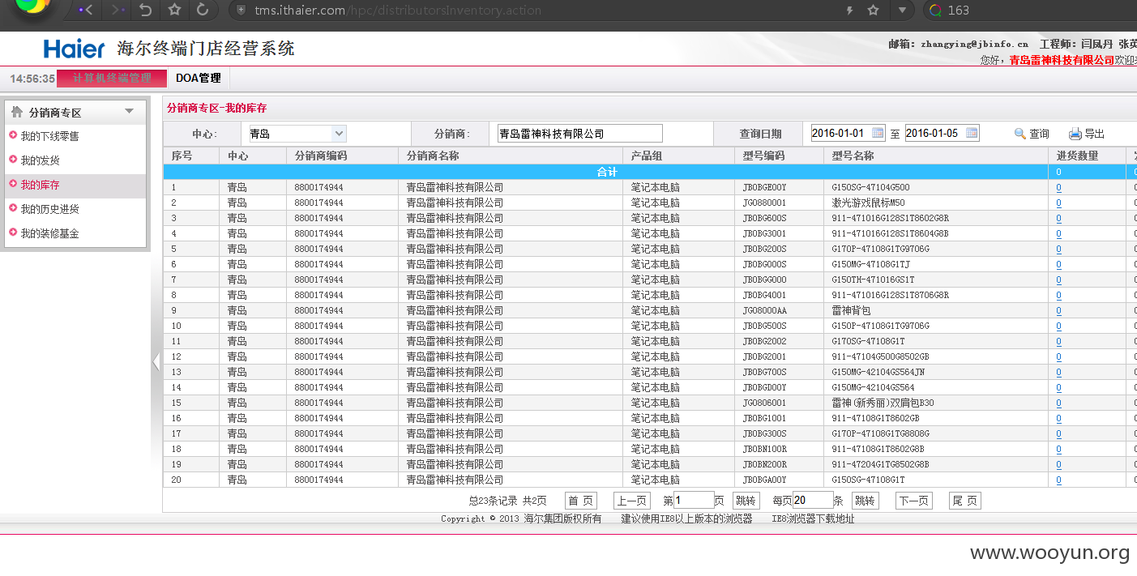Collapse the 分销商专区 panel arrow
Screen dimensions: 1137x576
click(x=129, y=112)
